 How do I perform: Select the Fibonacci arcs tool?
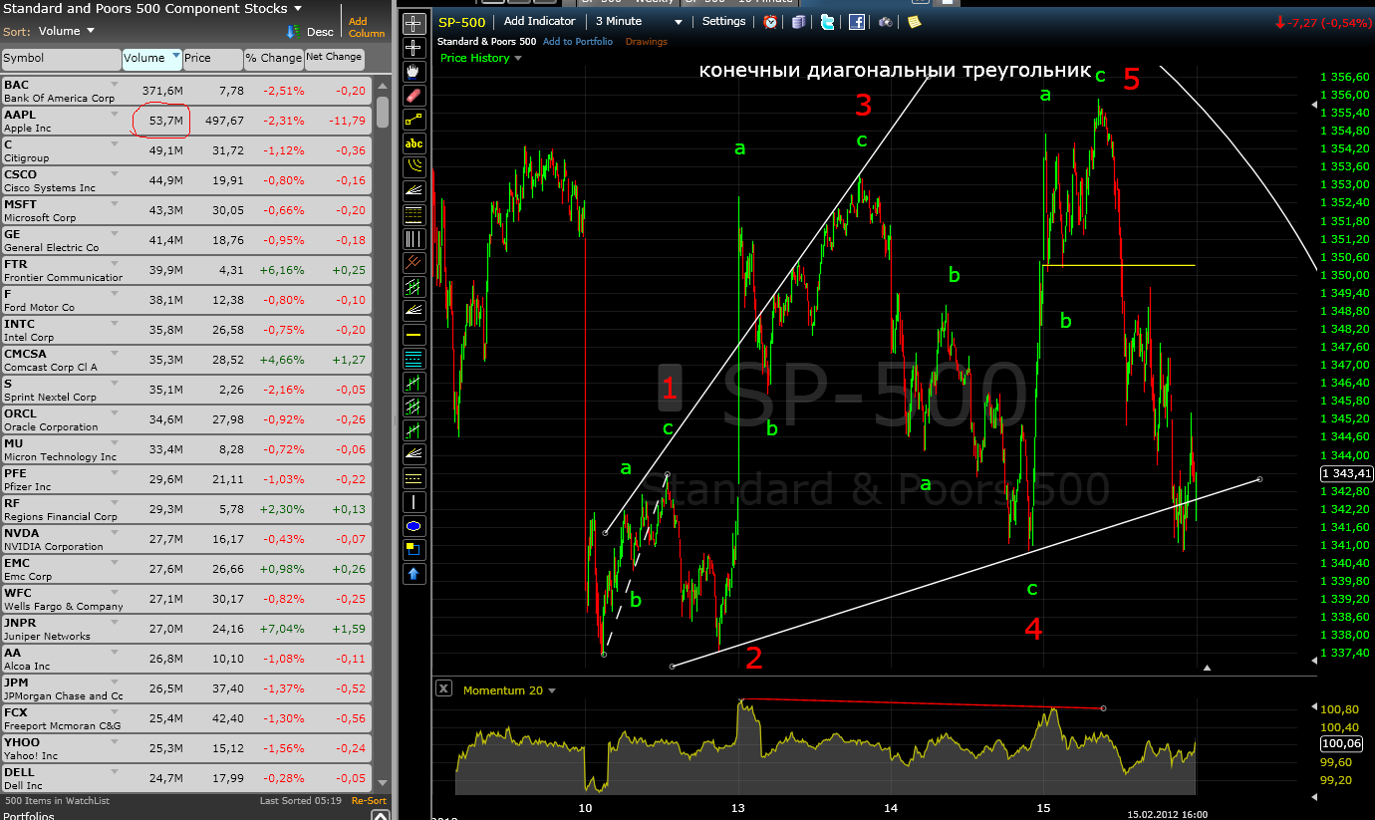point(414,166)
